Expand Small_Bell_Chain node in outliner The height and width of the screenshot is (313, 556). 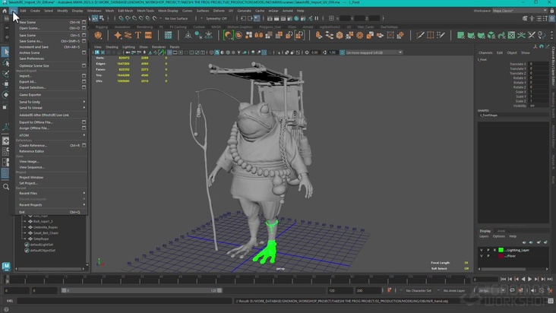(25, 233)
